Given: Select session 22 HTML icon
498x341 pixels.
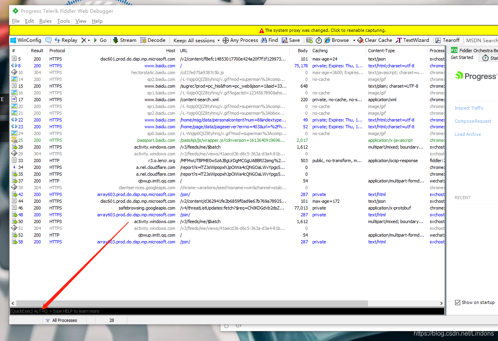Looking at the screenshot, I should pyautogui.click(x=14, y=120).
